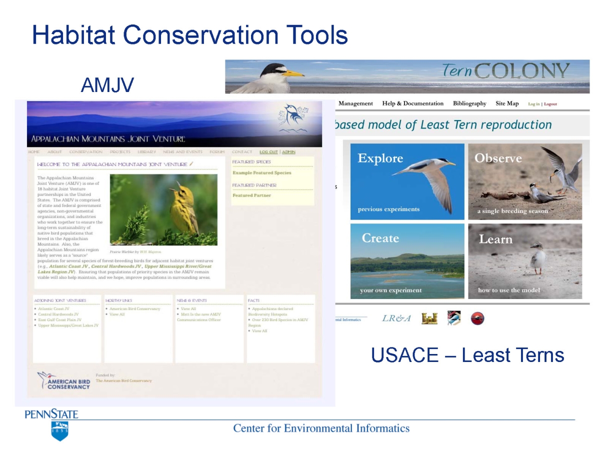Screen dimensions: 600x450
Task: Click the Logout link on TernColony
Action: pyautogui.click(x=550, y=104)
